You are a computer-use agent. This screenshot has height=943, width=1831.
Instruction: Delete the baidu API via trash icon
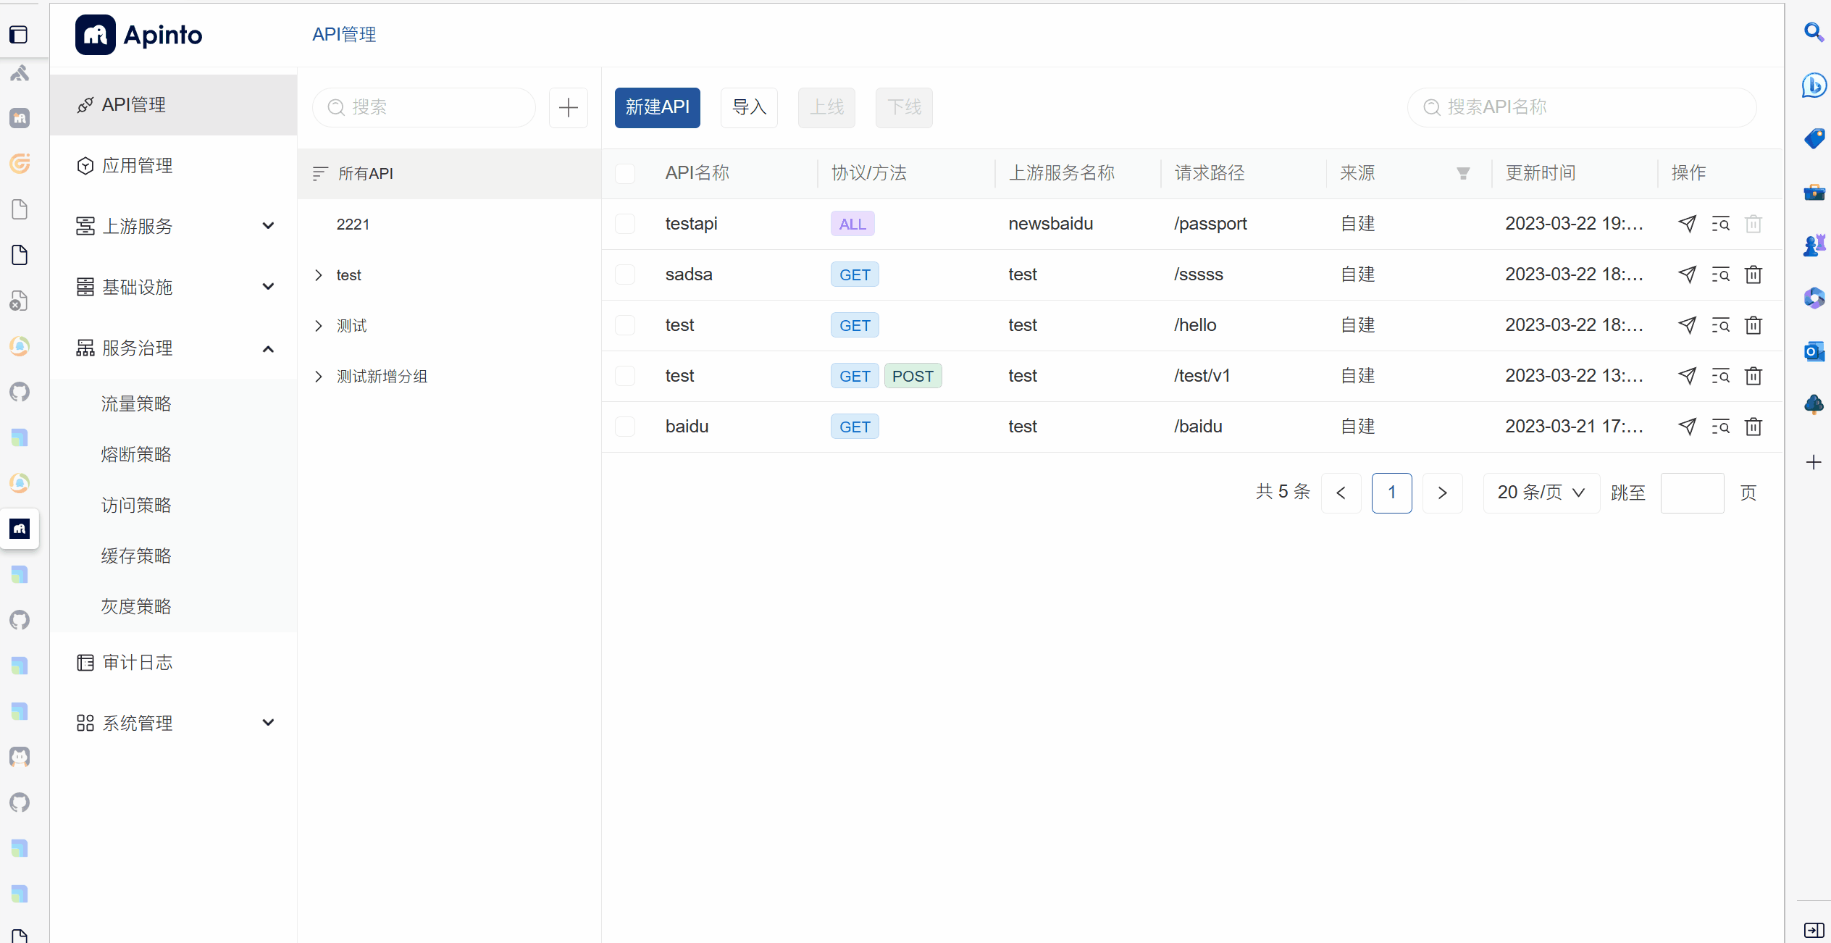[x=1753, y=427]
